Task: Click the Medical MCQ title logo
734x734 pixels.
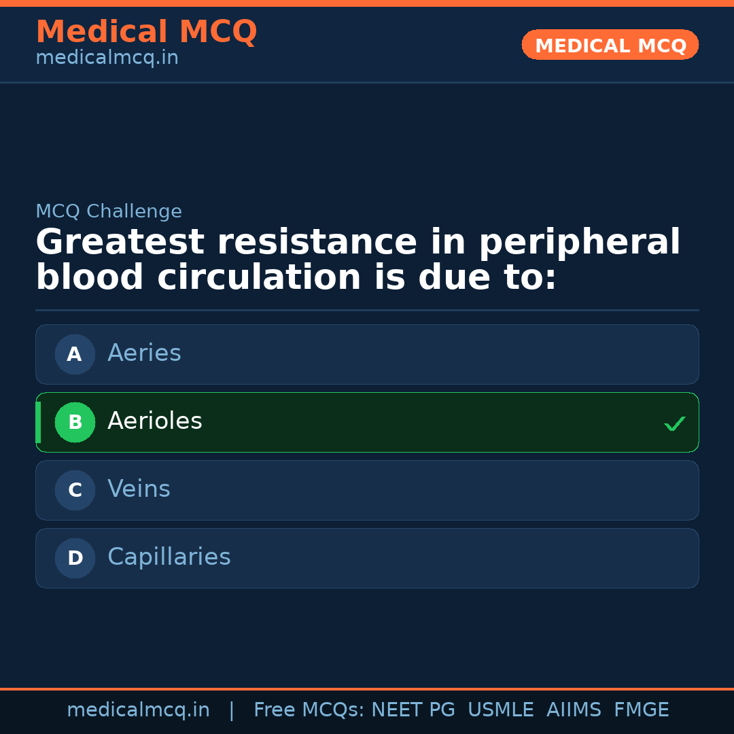Action: point(146,32)
